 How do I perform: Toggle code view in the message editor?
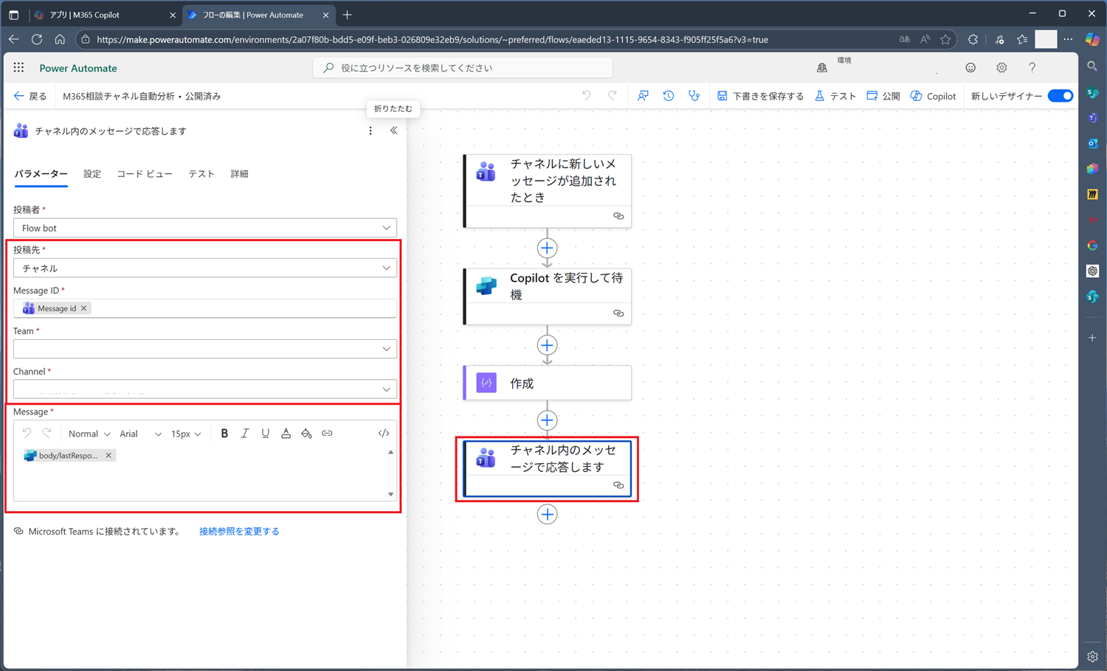click(x=384, y=434)
